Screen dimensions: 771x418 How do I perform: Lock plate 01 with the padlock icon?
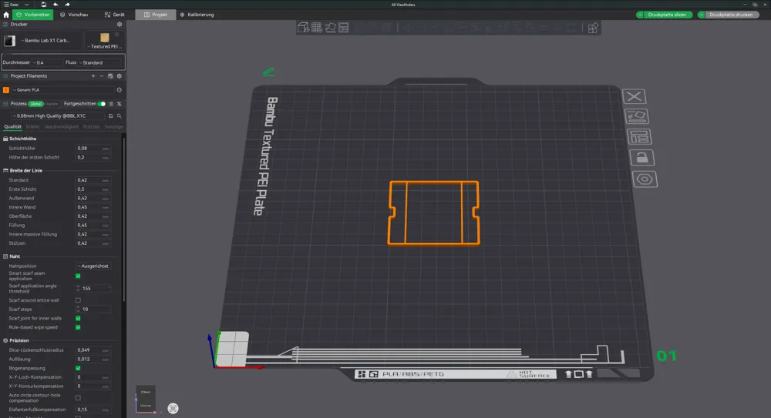click(x=641, y=157)
